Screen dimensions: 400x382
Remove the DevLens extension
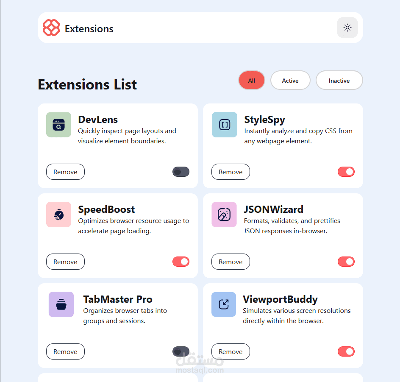pos(65,172)
